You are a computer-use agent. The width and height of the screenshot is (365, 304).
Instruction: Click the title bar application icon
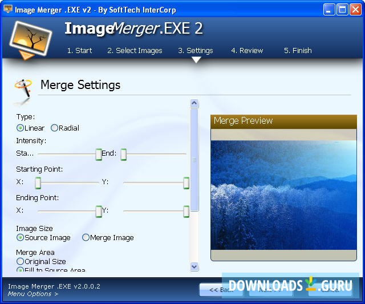(8, 10)
